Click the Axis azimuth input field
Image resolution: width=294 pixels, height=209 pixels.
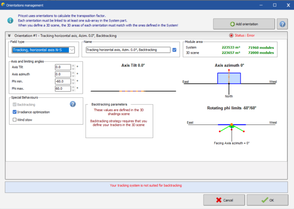coord(62,74)
